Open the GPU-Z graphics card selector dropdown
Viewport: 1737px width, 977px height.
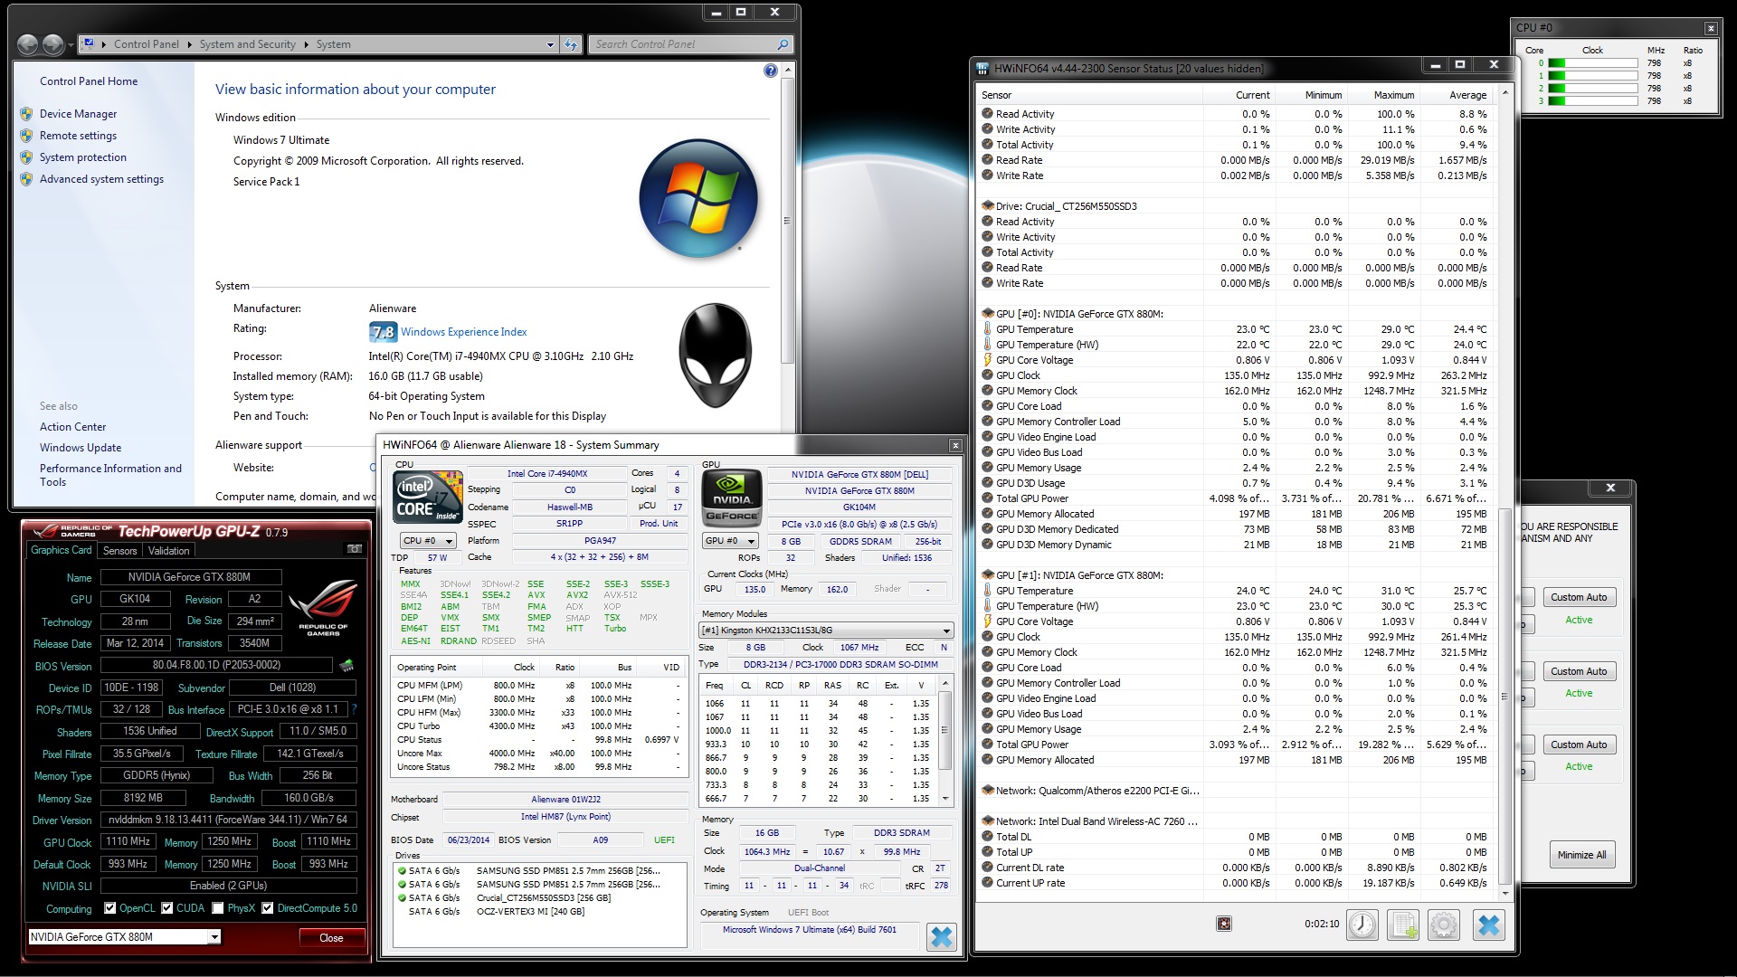(124, 937)
